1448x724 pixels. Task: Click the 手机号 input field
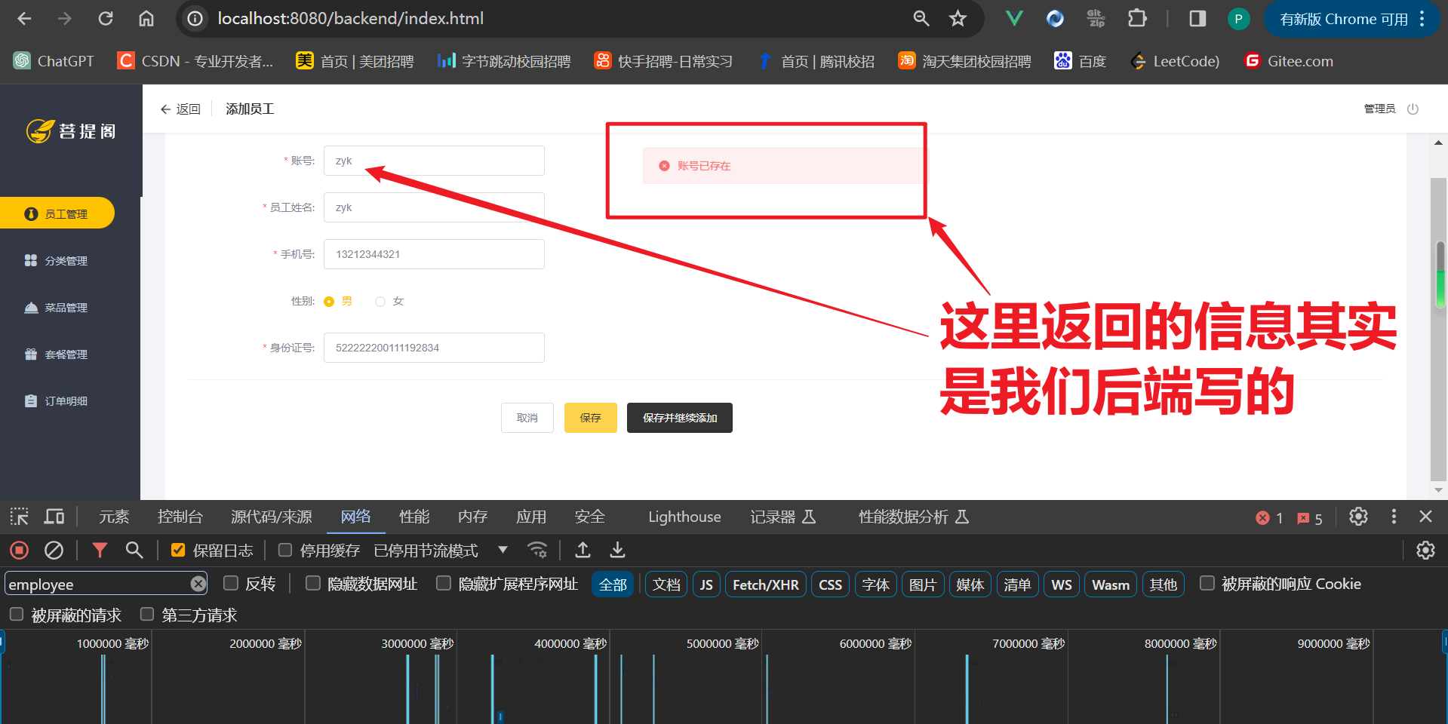tap(434, 254)
